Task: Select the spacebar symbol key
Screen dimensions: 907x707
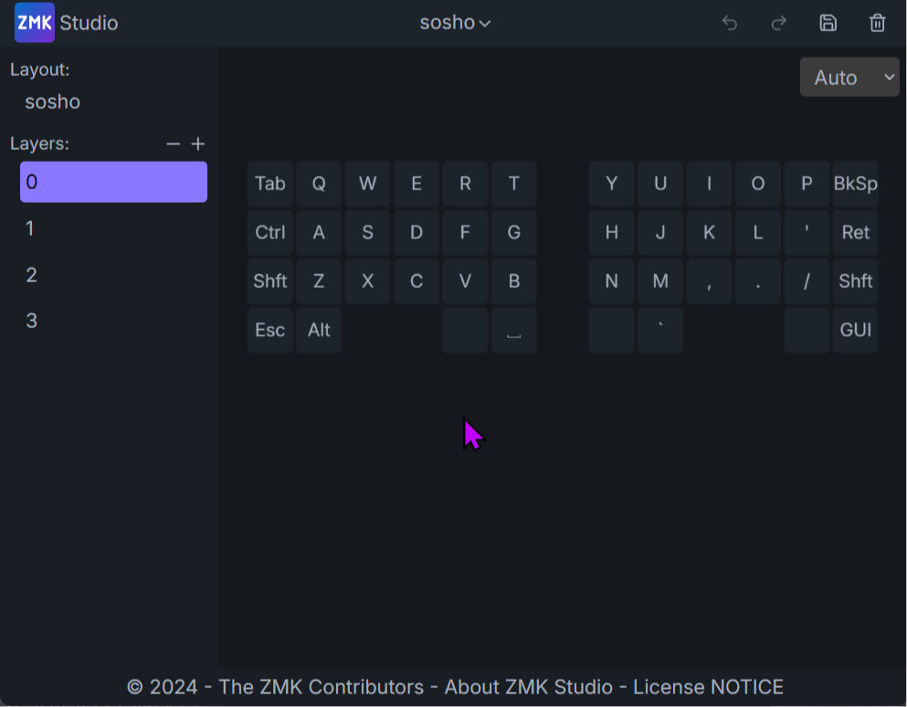Action: pyautogui.click(x=513, y=331)
